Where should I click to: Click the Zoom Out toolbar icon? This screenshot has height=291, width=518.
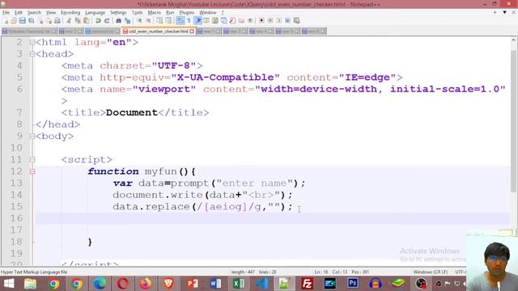point(148,21)
